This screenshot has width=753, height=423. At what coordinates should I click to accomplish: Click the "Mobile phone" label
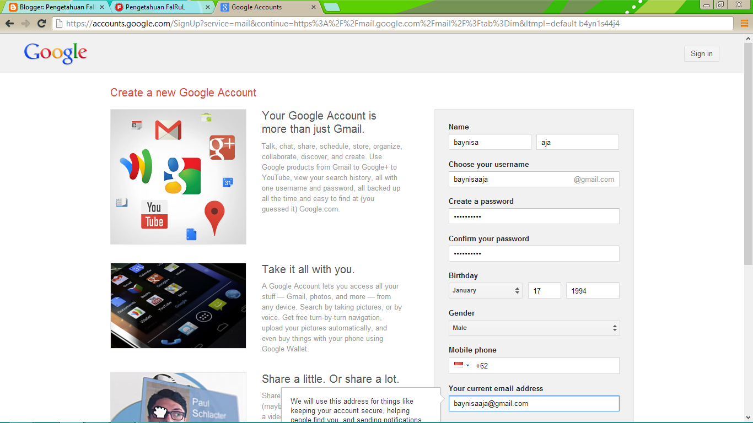[x=472, y=350]
